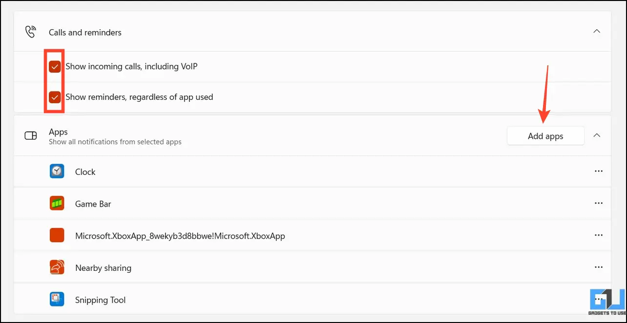
Task: Open more options for Game Bar
Action: point(599,203)
